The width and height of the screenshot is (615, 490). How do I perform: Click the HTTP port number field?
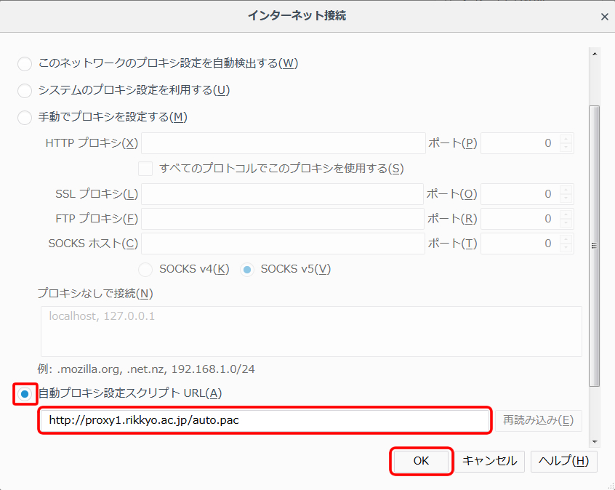pos(520,143)
